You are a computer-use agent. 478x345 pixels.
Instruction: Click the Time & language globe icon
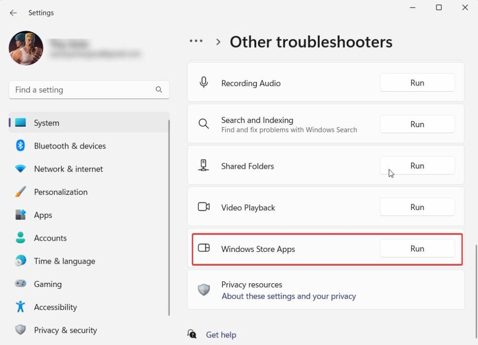click(x=20, y=261)
